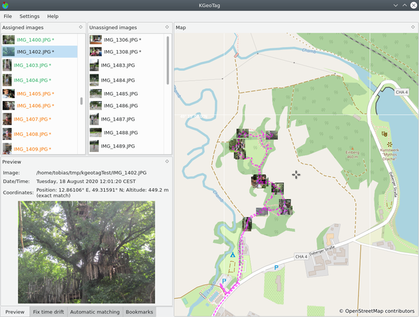
Task: Click the Assigned images list scrollbar
Action: (82, 101)
